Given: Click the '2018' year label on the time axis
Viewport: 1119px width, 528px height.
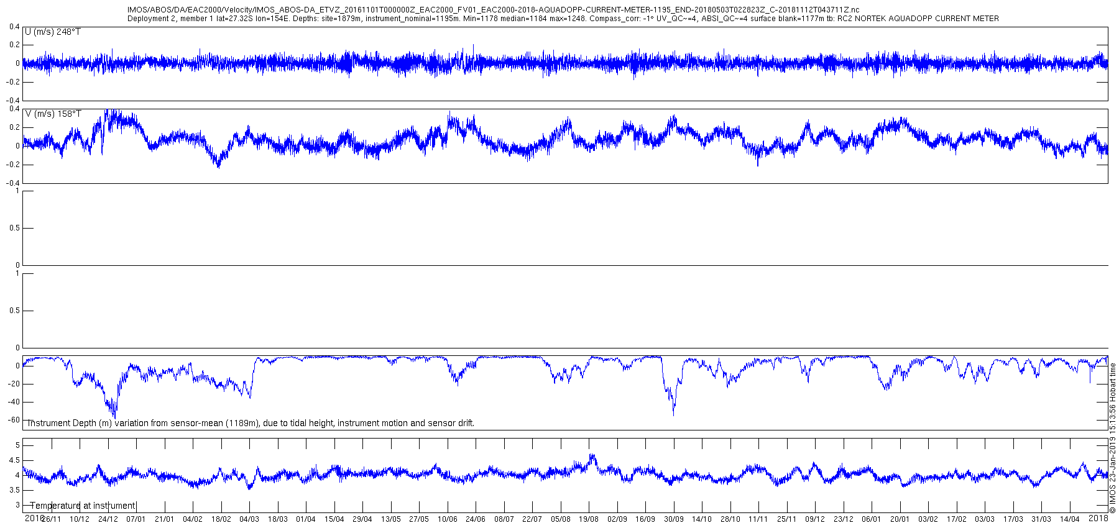Looking at the screenshot, I should coord(1098,517).
